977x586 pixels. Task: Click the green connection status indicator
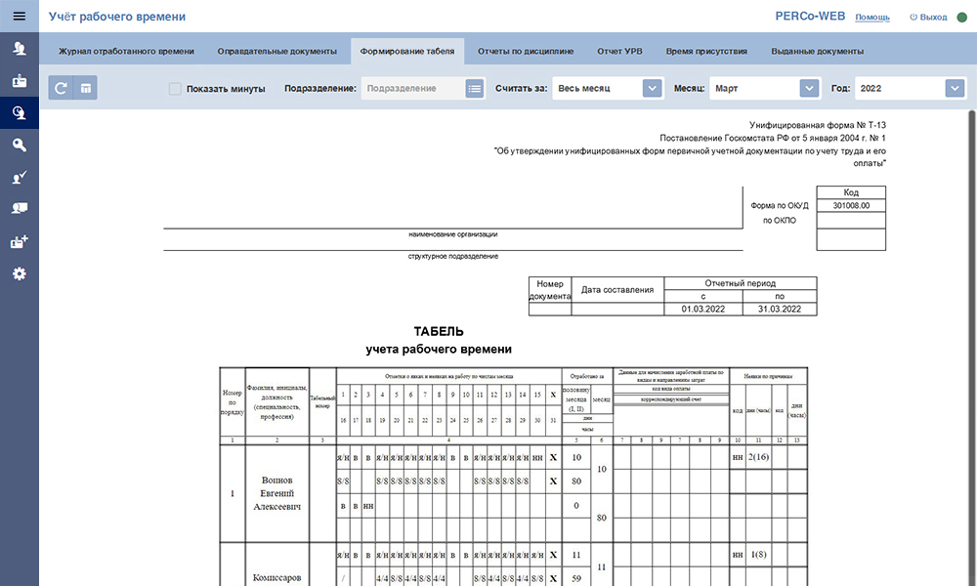tap(962, 17)
